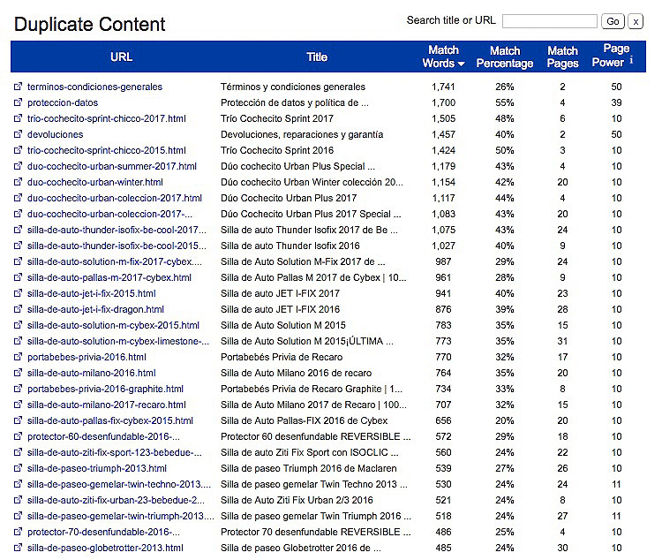Click match words value 987
This screenshot has width=662, height=560.
click(443, 261)
